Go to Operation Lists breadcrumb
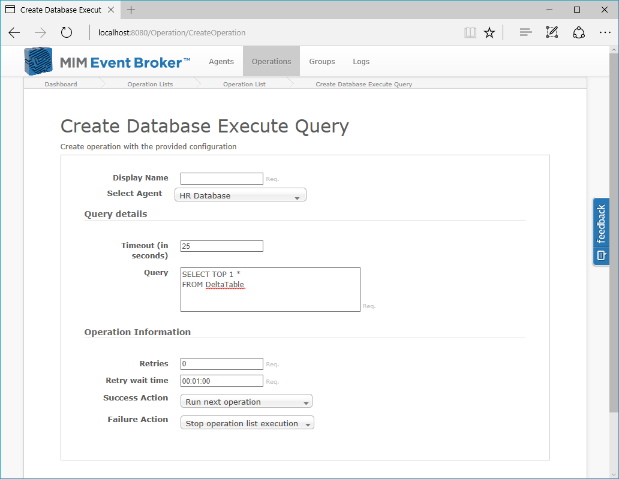Image resolution: width=619 pixels, height=479 pixels. tap(150, 84)
